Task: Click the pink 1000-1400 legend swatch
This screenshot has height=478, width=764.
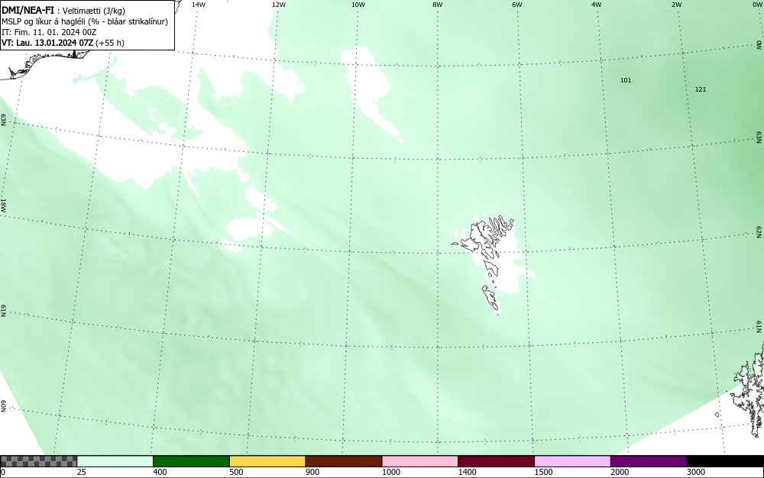Action: (420, 461)
